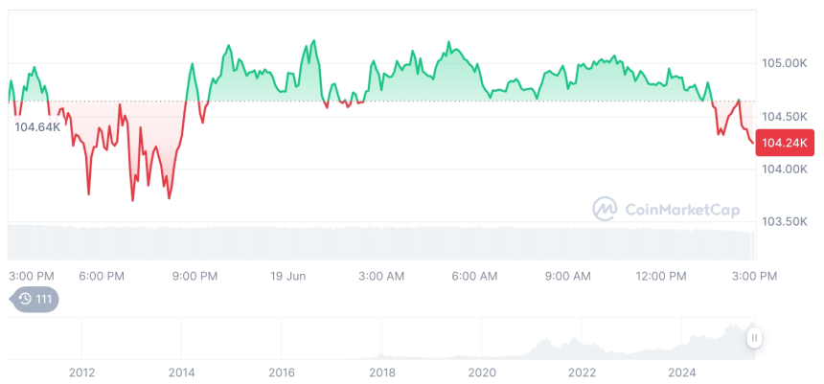Click the 2024 year in navigator timeline
Image resolution: width=824 pixels, height=384 pixels.
click(682, 372)
